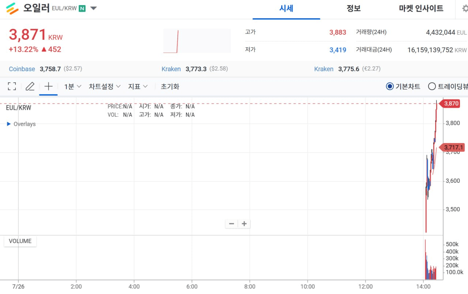
Task: Open the 1분 interval dropdown
Action: [73, 86]
